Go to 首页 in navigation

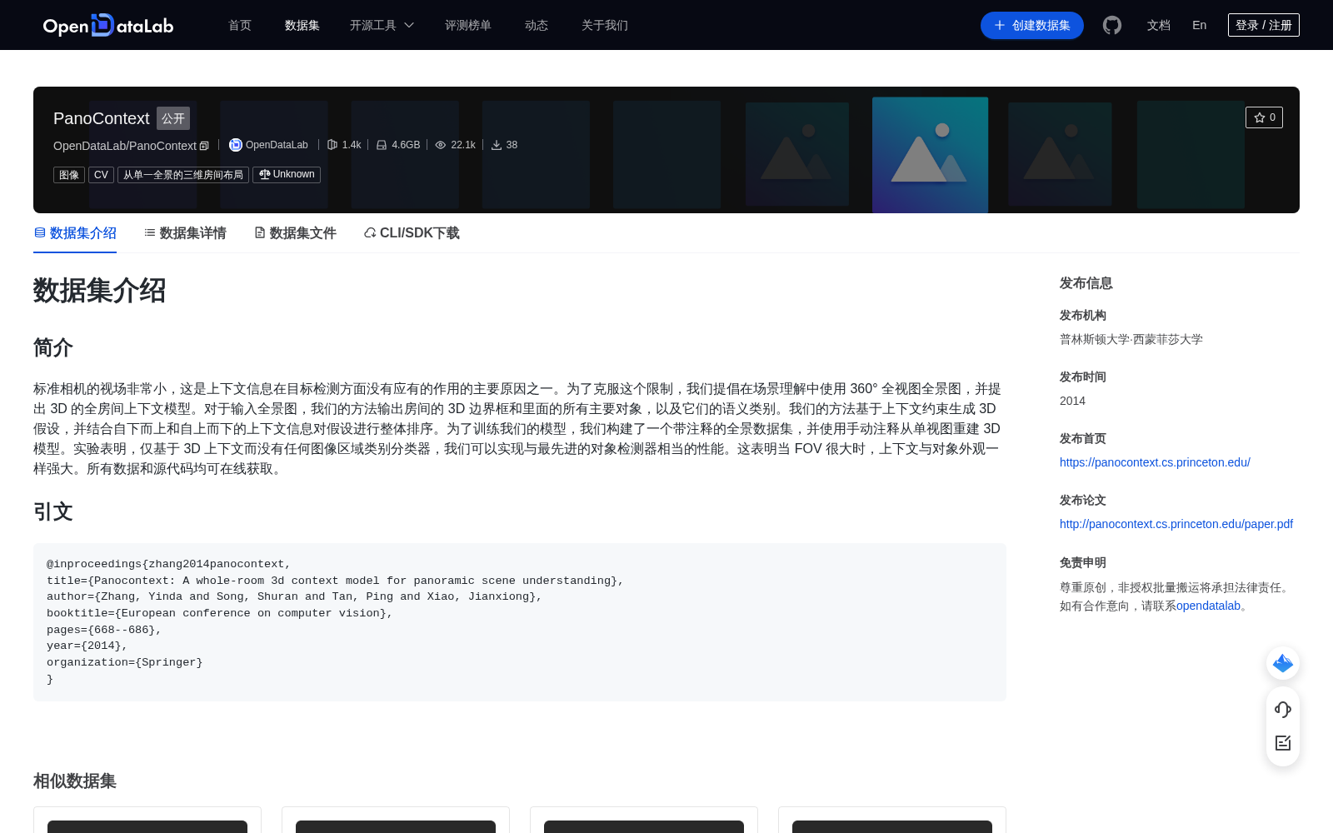(x=240, y=25)
